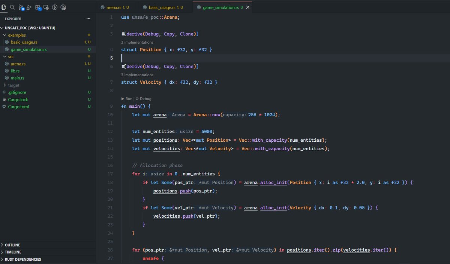Click 'use unsafe_poc::Arena;' on line 1
The image size is (450, 264).
[x=151, y=17]
